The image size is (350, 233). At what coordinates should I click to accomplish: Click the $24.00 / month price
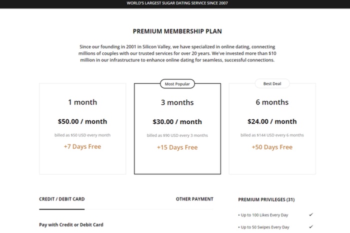coord(272,121)
